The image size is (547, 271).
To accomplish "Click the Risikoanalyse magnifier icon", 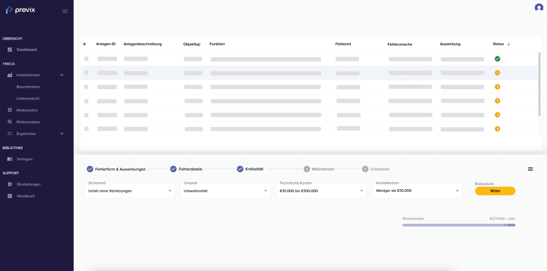I will point(10,122).
